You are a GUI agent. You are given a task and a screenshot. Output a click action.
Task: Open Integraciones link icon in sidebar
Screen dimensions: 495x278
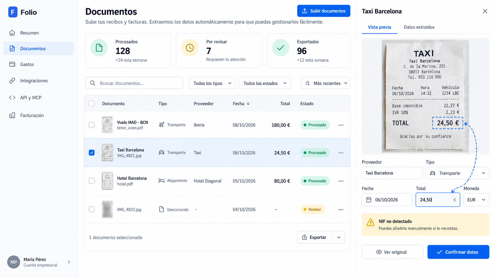click(x=12, y=81)
